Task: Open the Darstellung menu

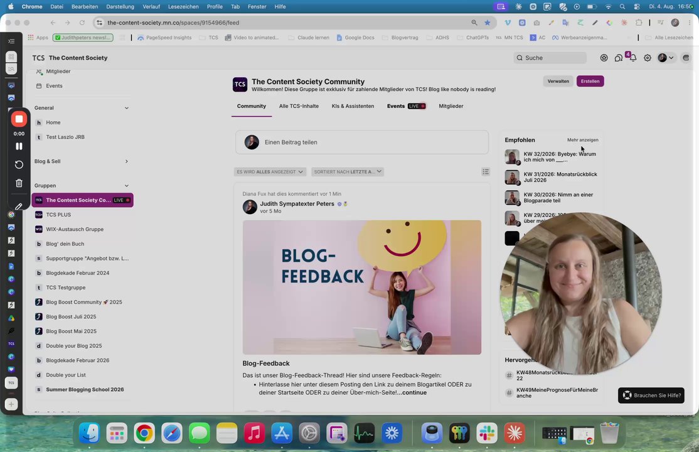Action: [120, 7]
